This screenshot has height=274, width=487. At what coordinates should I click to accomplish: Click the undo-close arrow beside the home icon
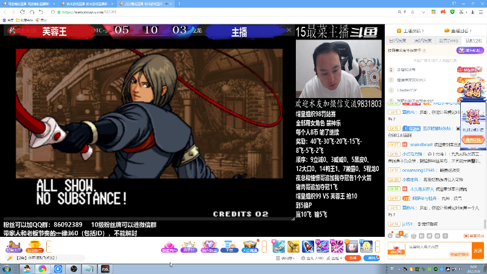click(x=41, y=12)
